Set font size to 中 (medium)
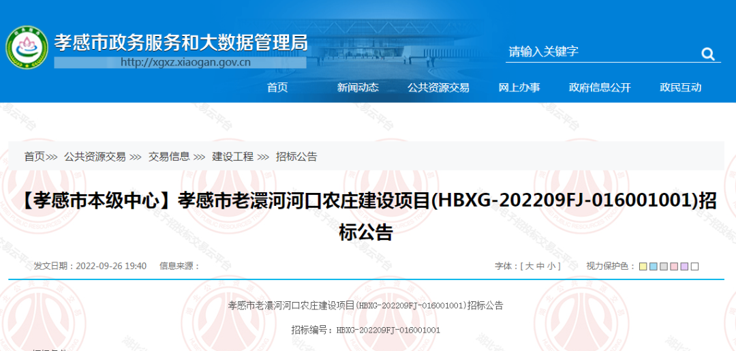The image size is (736, 351). pos(540,266)
